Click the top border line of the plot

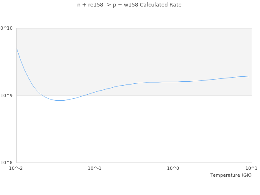[134, 28]
